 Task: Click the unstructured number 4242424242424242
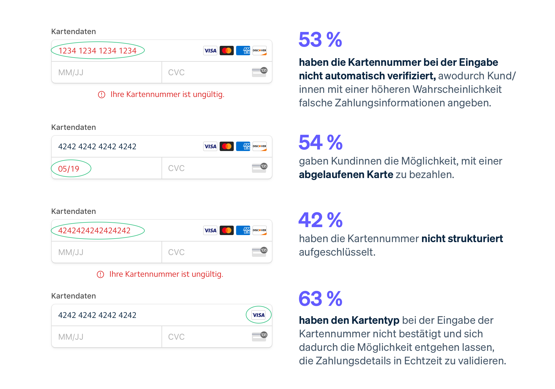95,230
